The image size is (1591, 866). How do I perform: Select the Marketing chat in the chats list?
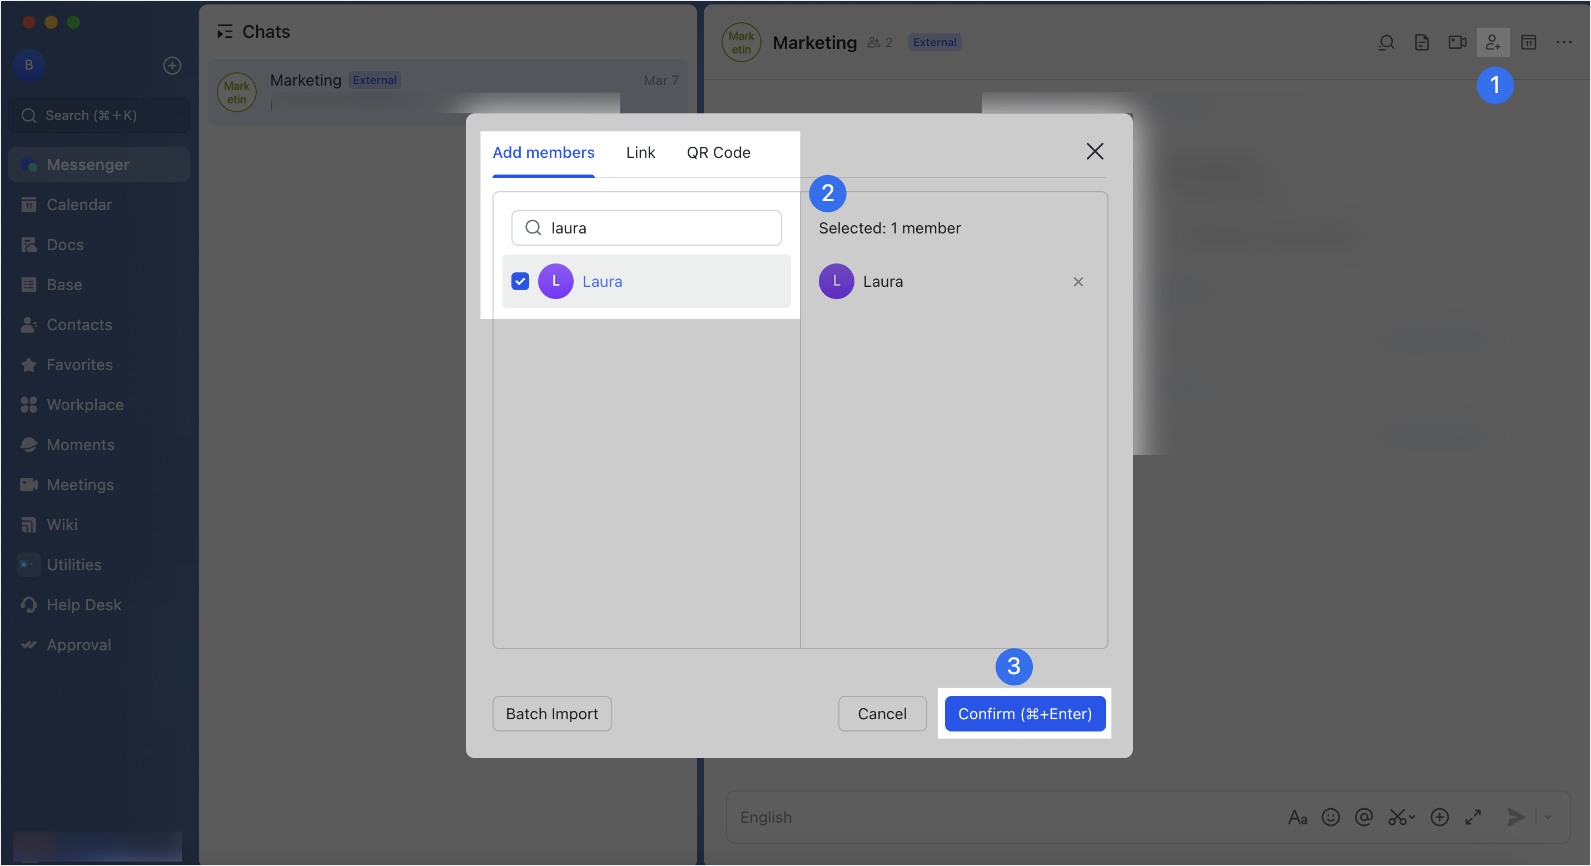coord(448,92)
